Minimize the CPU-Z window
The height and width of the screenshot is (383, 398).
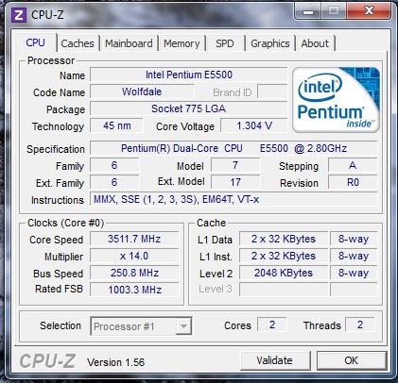(308, 11)
